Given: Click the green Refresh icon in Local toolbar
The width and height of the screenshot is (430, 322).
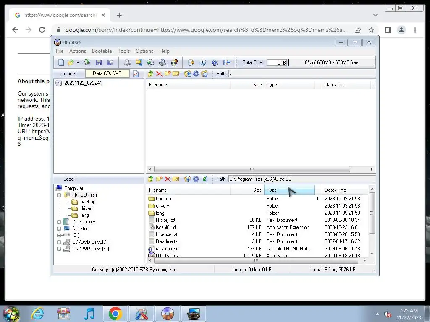Looking at the screenshot, I should point(205,179).
